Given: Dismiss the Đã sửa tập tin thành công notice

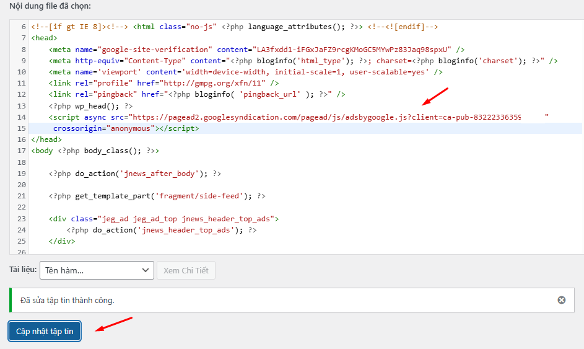Looking at the screenshot, I should pos(561,300).
